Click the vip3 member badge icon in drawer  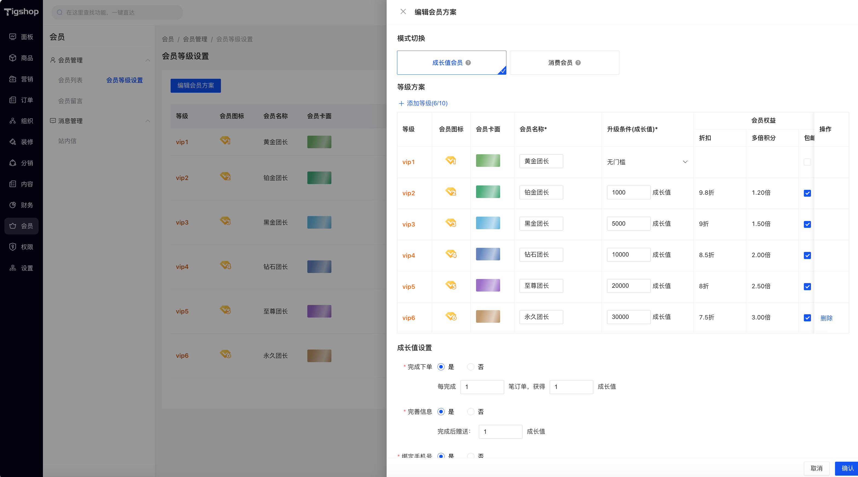click(451, 223)
